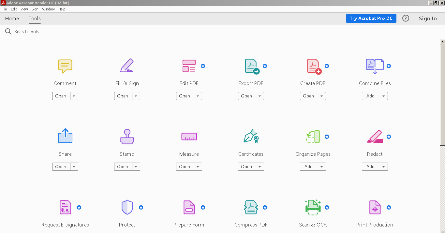
Task: Click the Organize Pages icon
Action: (x=313, y=136)
